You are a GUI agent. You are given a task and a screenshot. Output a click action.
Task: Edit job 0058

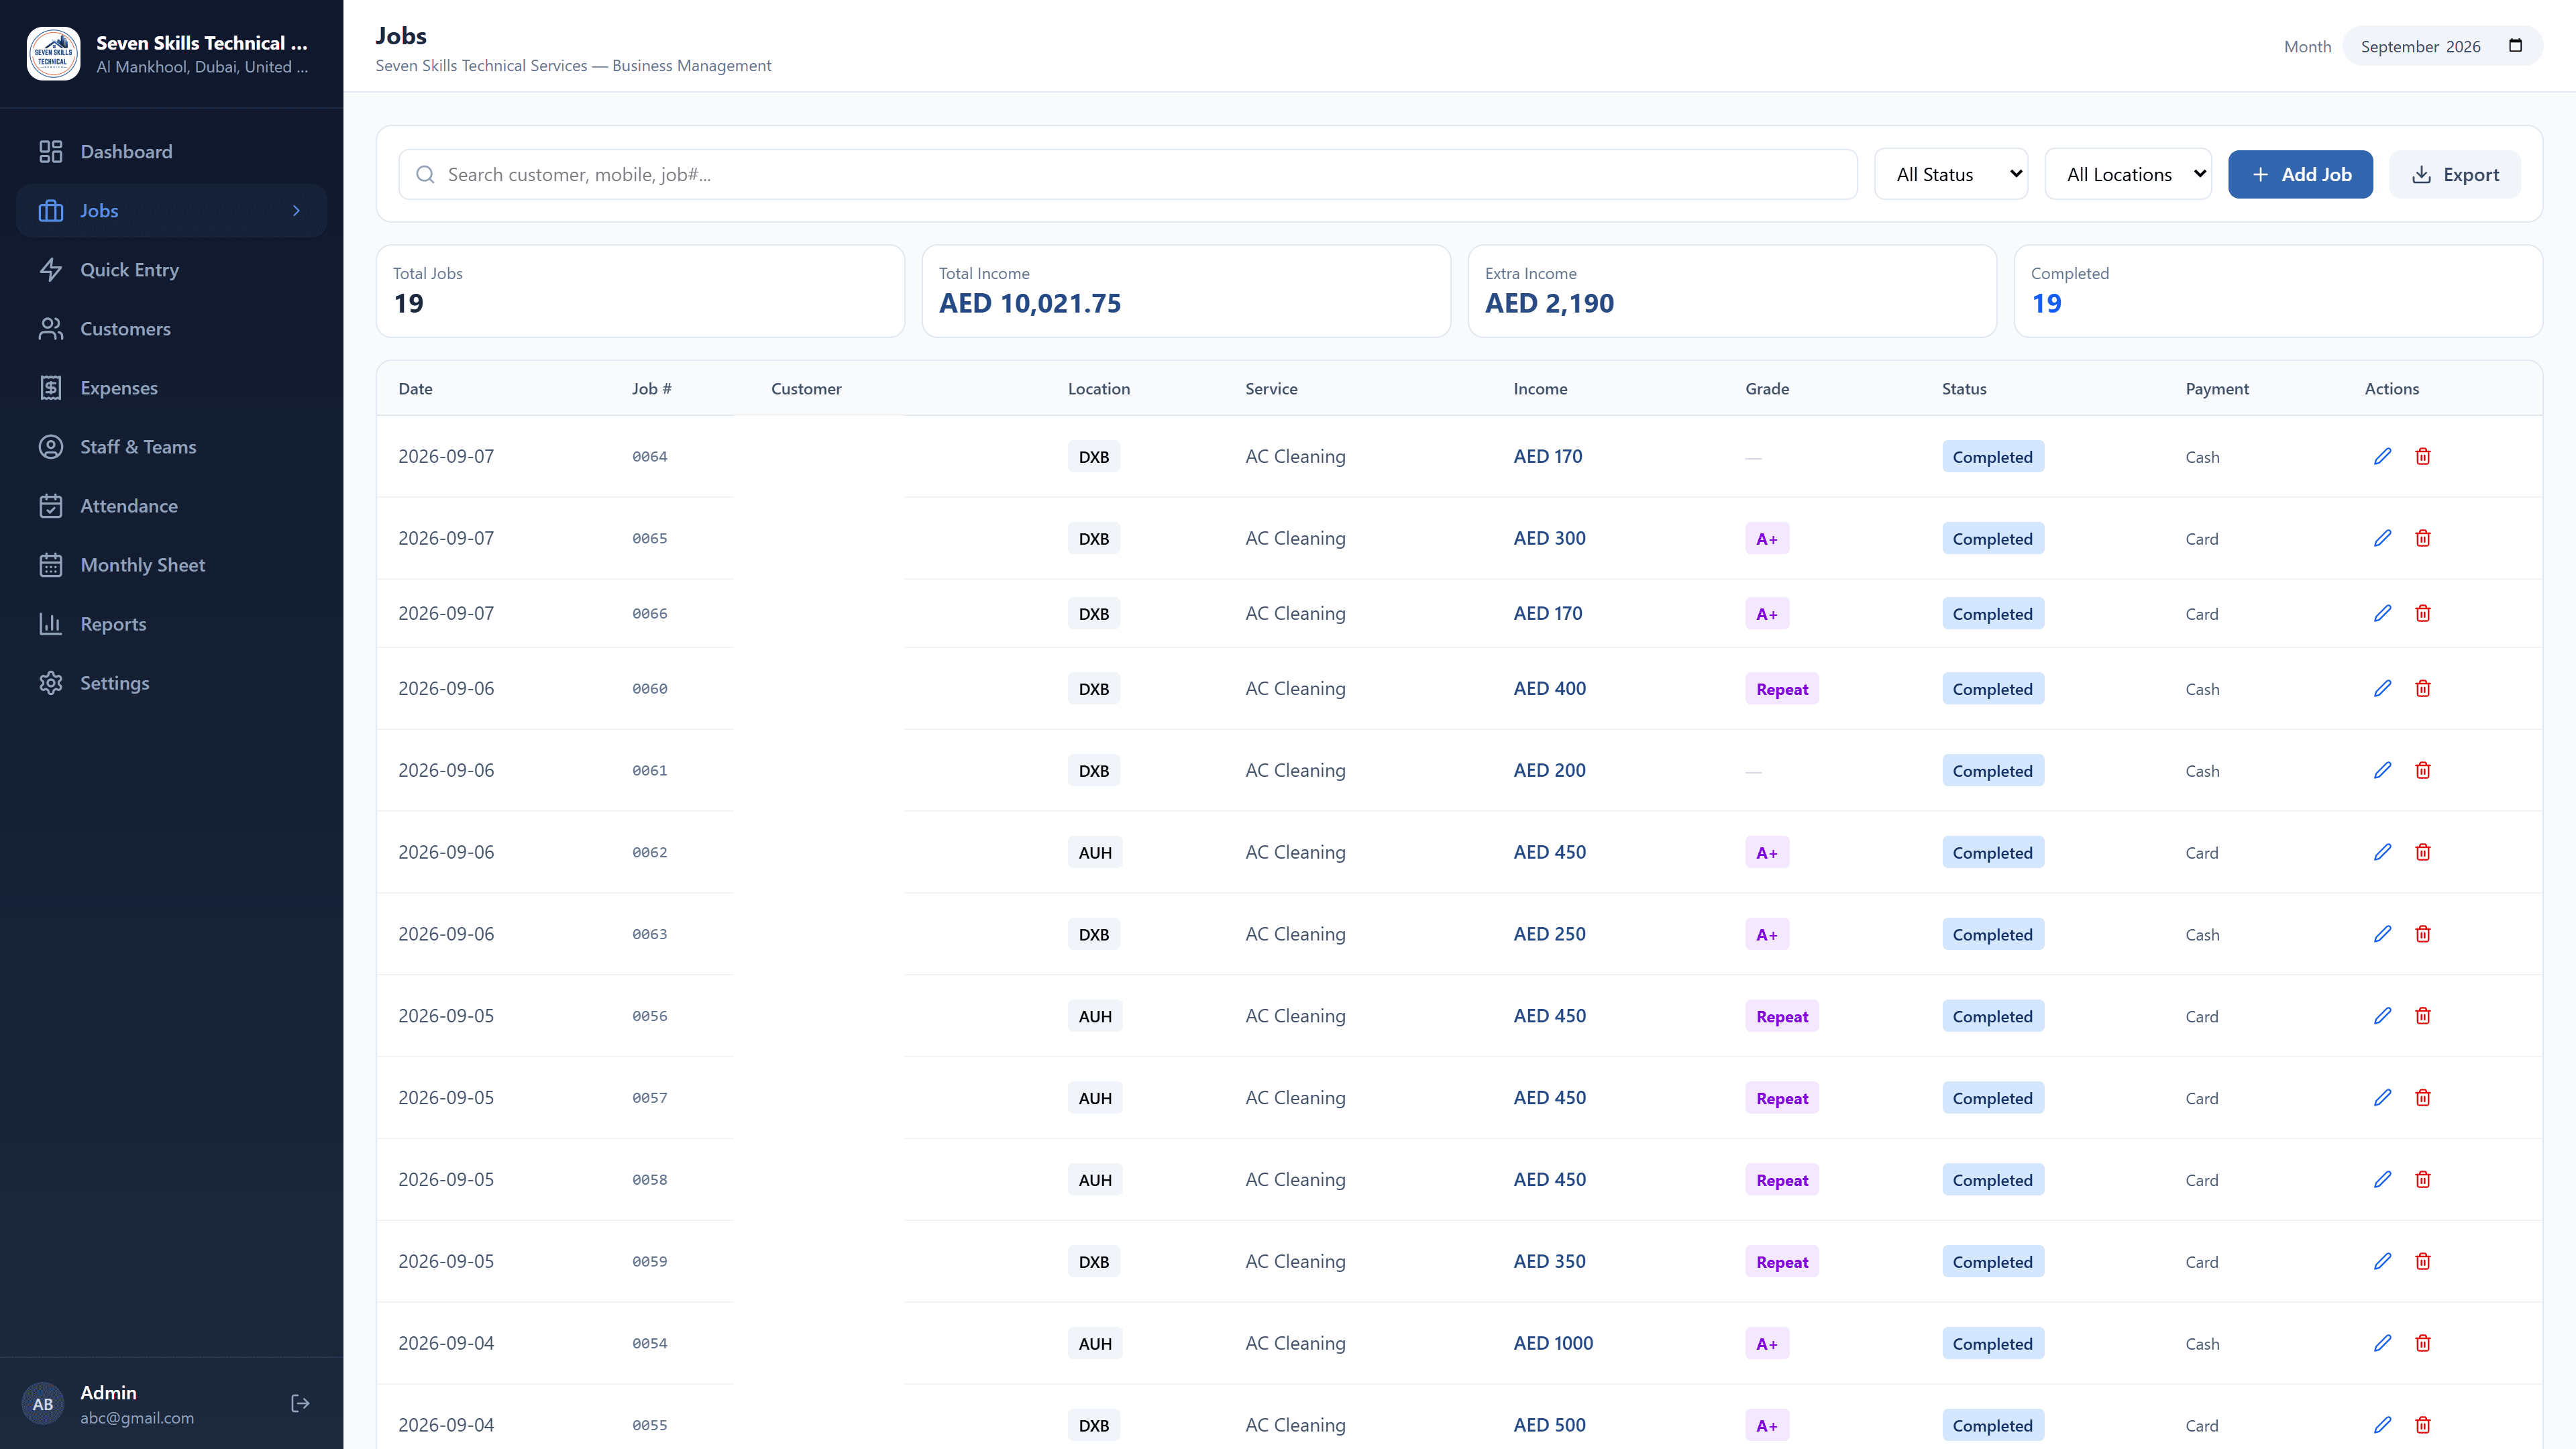(2383, 1180)
